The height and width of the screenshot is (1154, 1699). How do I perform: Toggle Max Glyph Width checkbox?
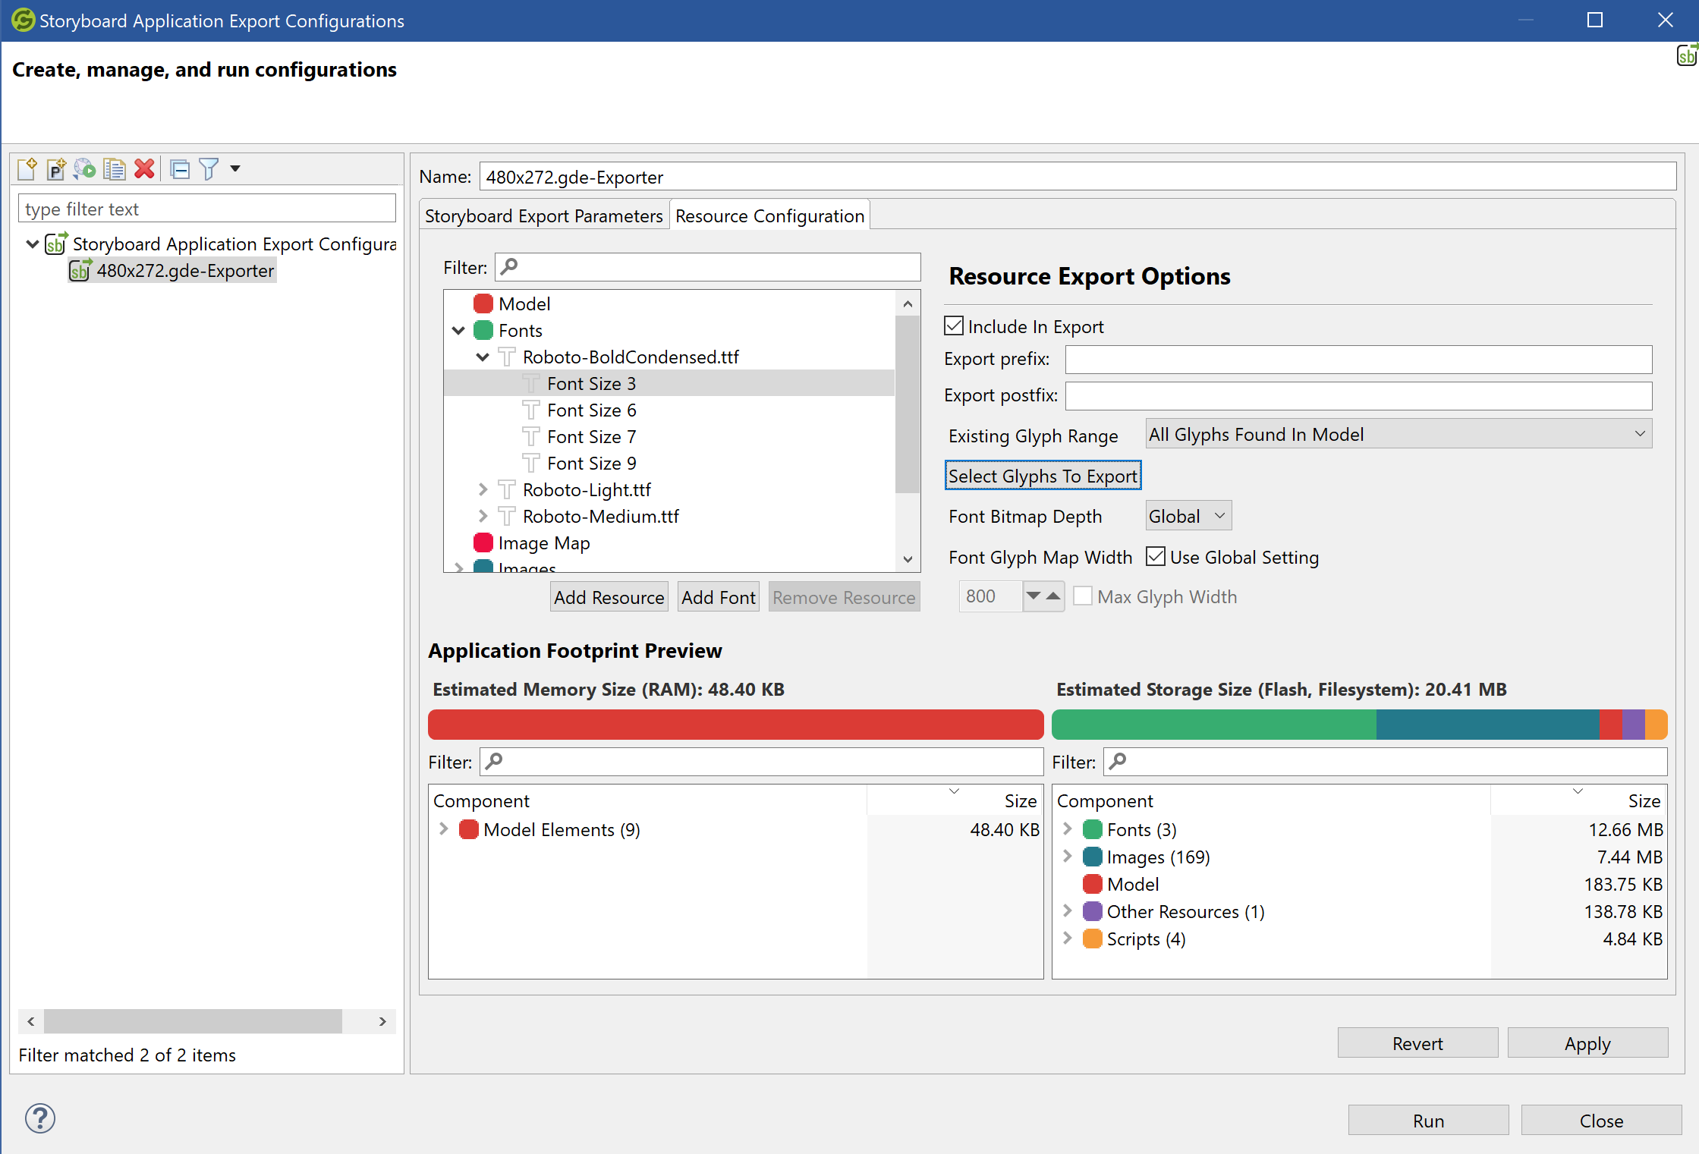click(x=1083, y=596)
